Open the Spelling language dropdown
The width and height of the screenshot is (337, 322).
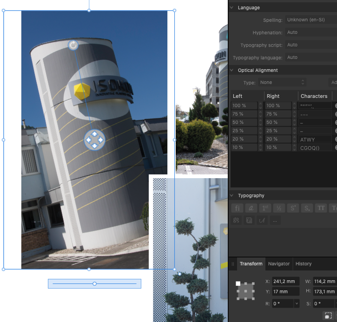[311, 20]
